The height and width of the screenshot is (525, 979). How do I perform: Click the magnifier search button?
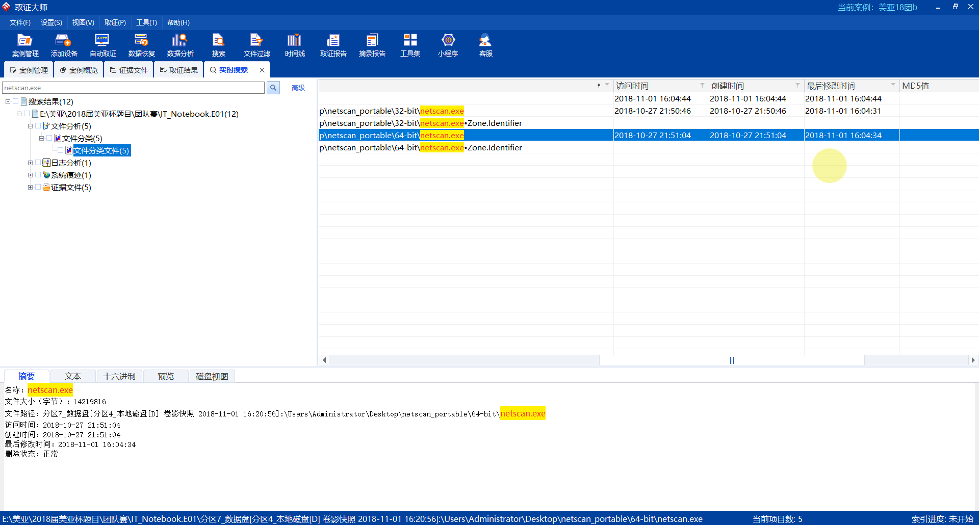(x=273, y=88)
